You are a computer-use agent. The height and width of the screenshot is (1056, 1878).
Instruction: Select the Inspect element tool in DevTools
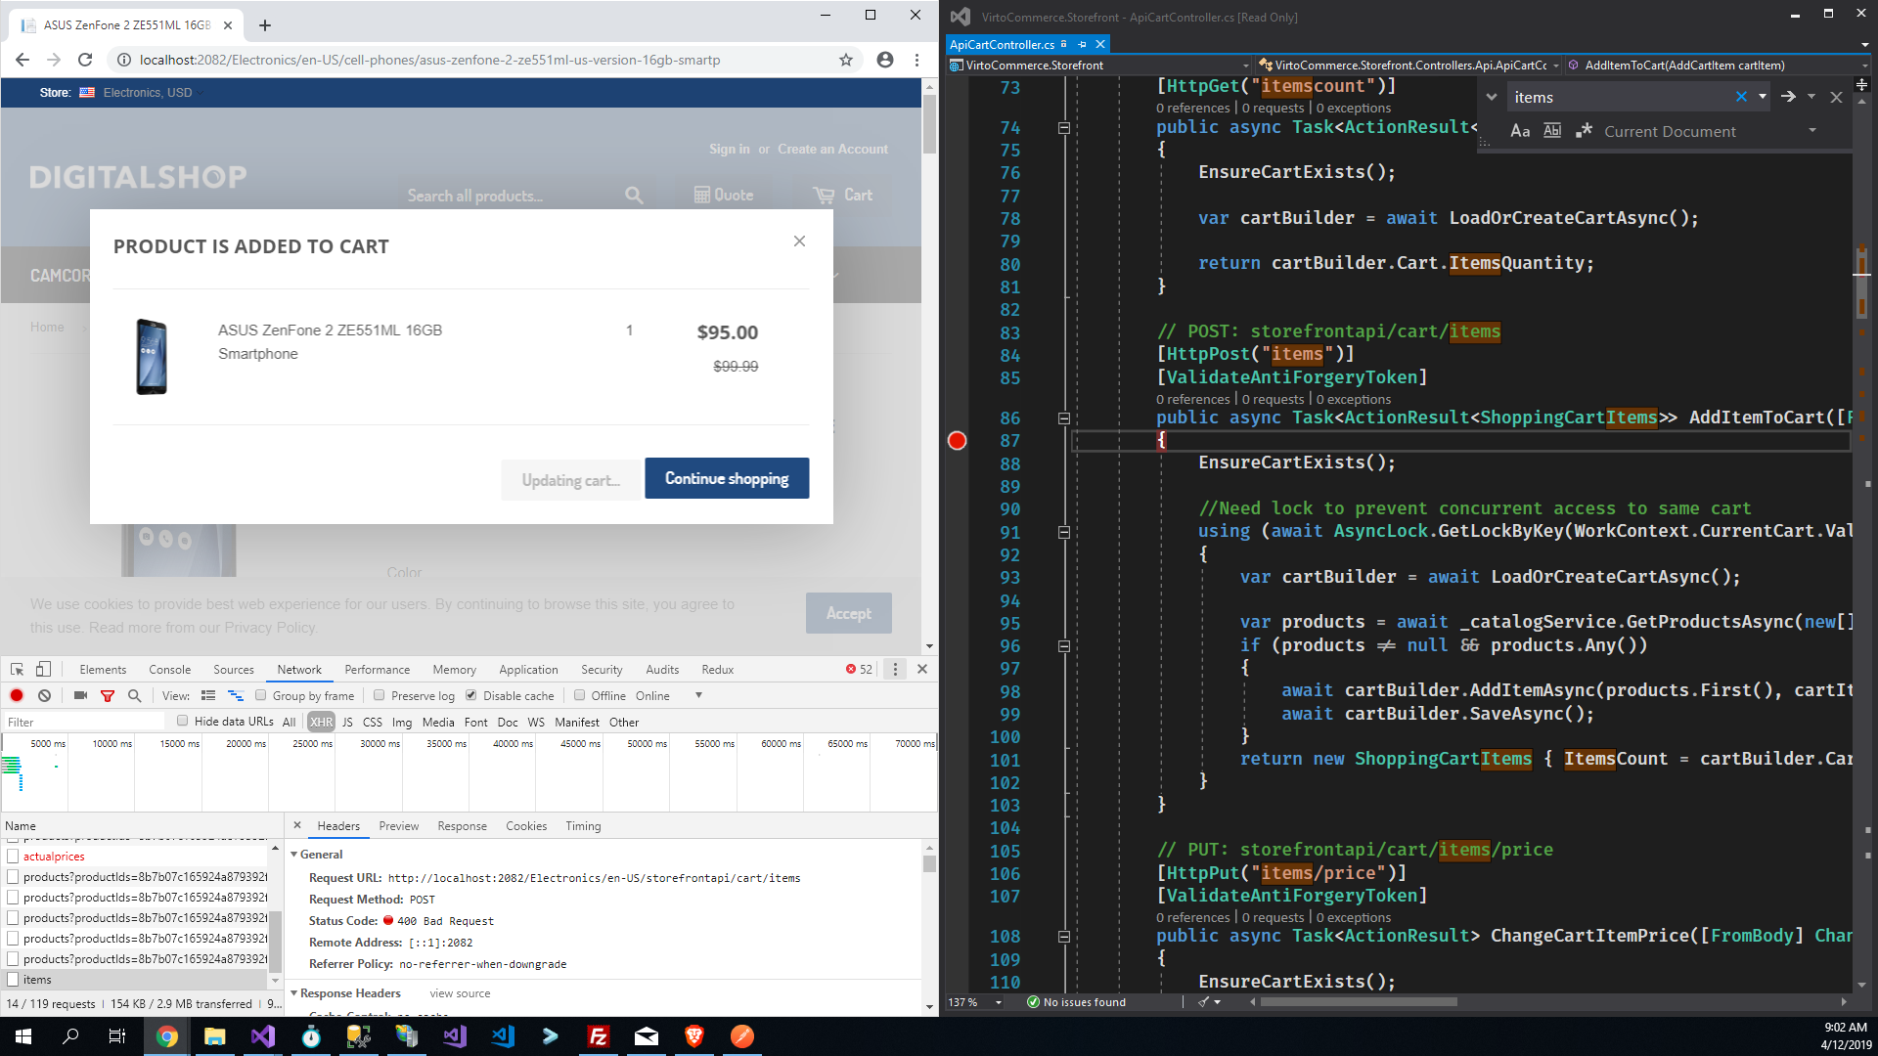point(15,669)
